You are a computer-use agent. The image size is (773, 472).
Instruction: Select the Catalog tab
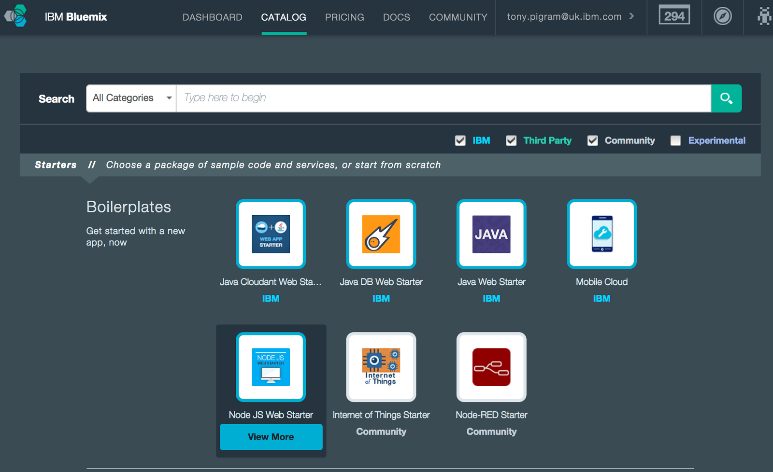pyautogui.click(x=284, y=17)
